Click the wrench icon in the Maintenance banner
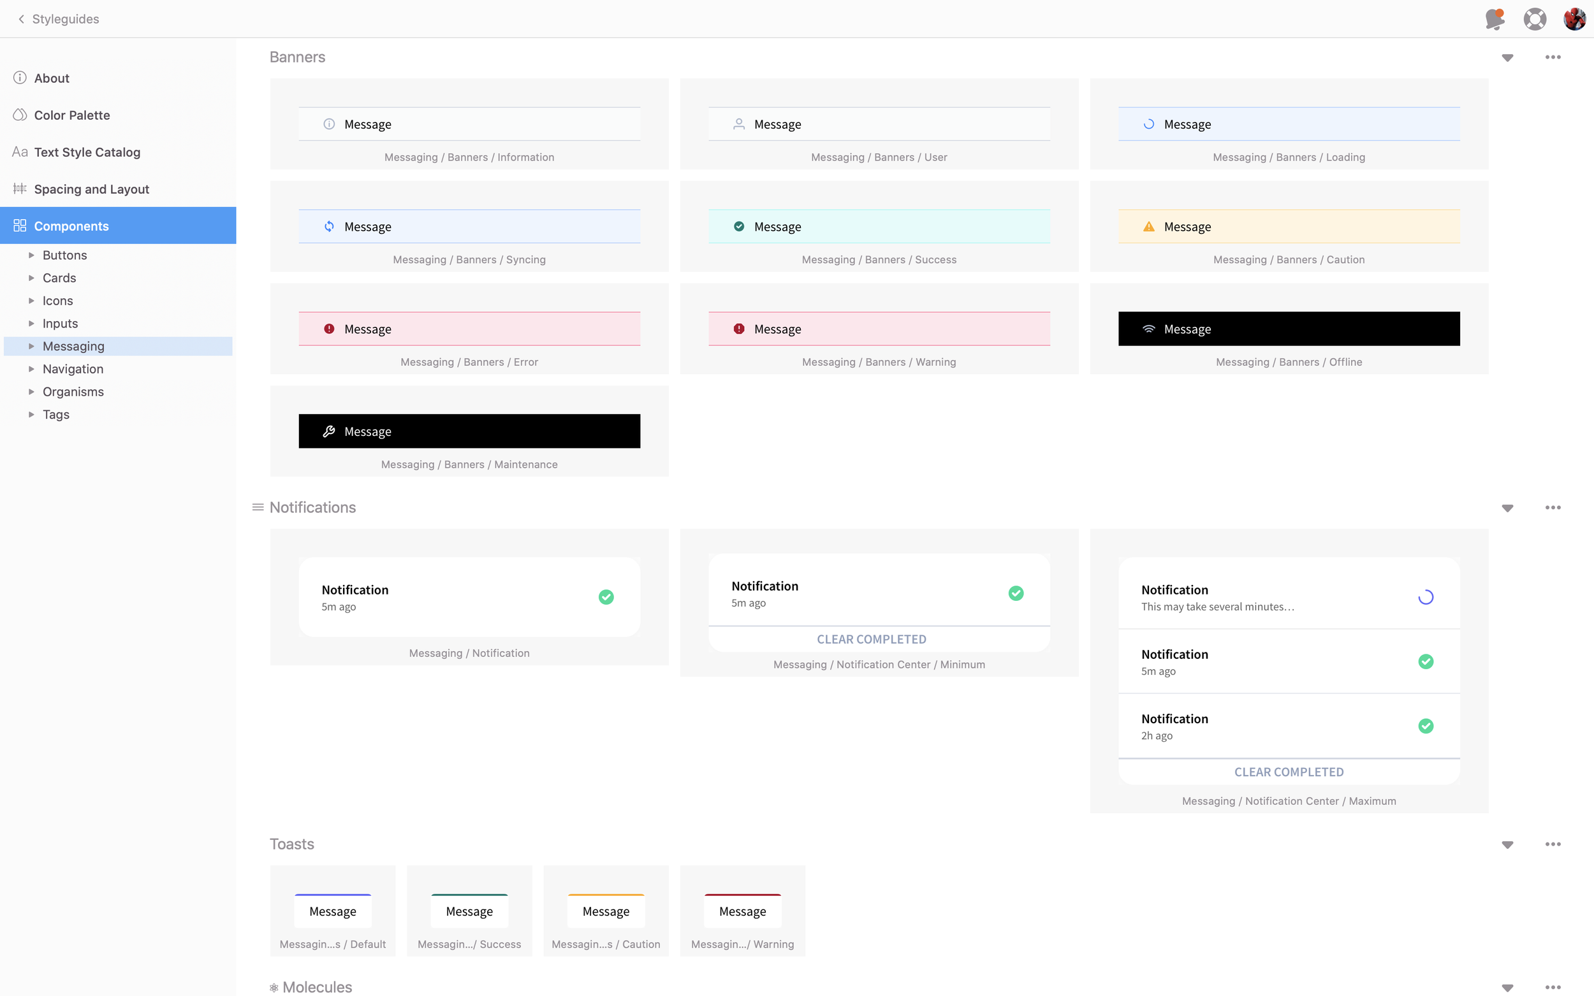 329,431
